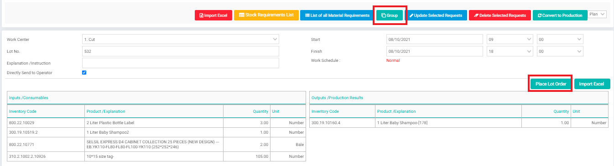Click Update Selected Requests
The height and width of the screenshot is (166, 614).
(436, 15)
